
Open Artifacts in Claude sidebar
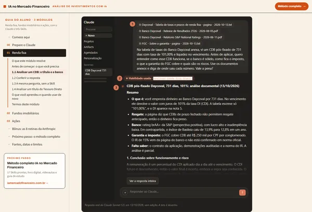(x=89, y=47)
